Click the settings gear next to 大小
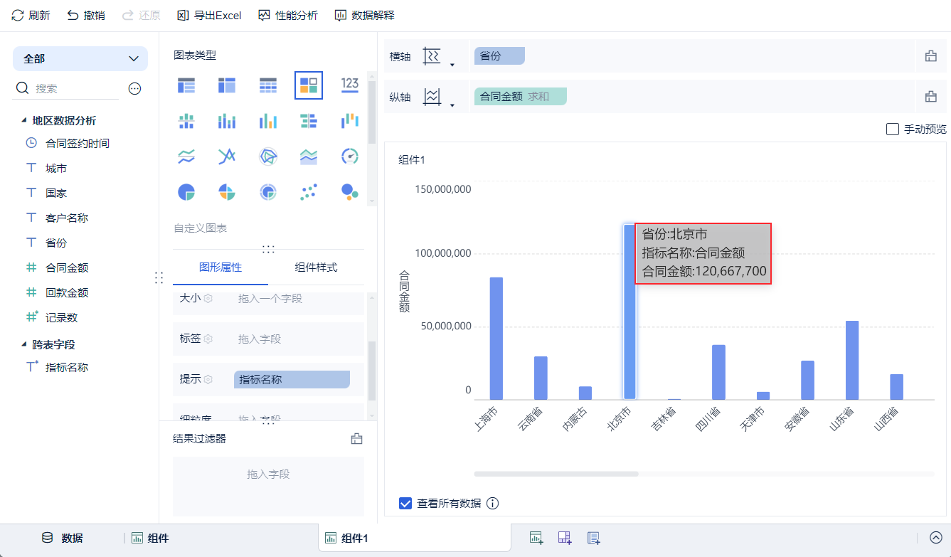The width and height of the screenshot is (951, 557). click(208, 299)
